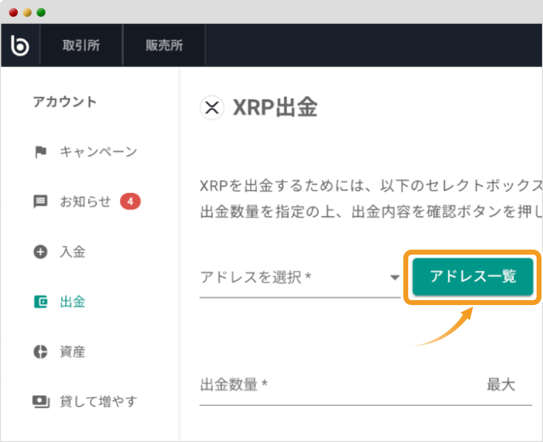Switch to the 販売所 tab
This screenshot has width=543, height=442.
click(163, 45)
